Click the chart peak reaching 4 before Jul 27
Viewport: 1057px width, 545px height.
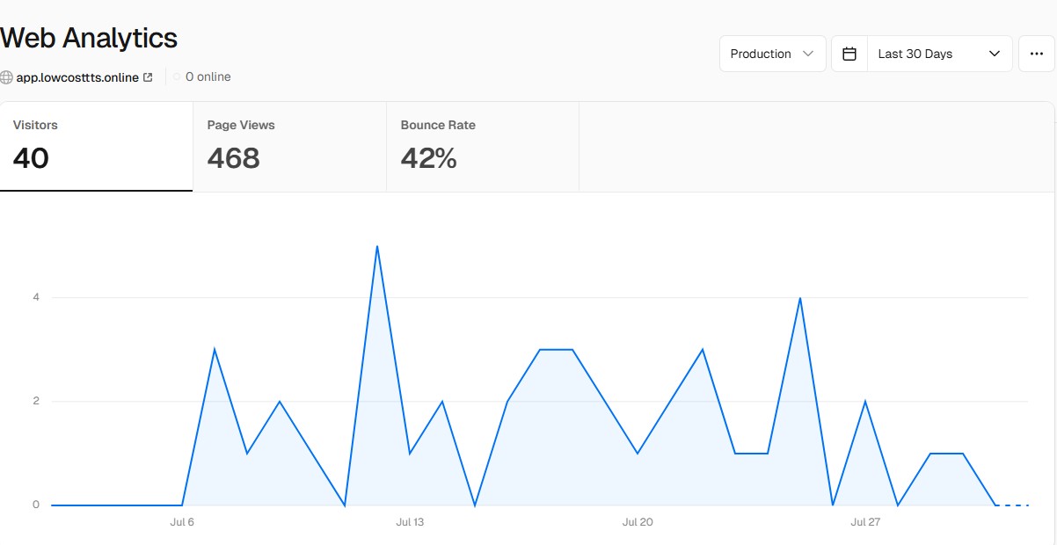coord(799,298)
